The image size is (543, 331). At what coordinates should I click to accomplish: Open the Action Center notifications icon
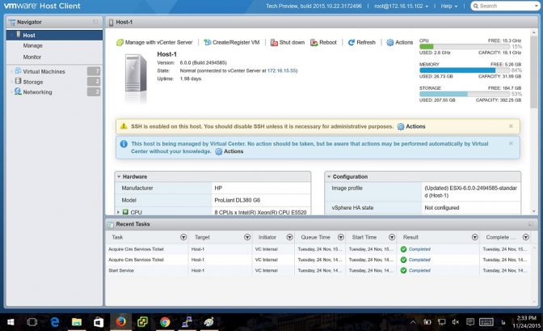[470, 322]
